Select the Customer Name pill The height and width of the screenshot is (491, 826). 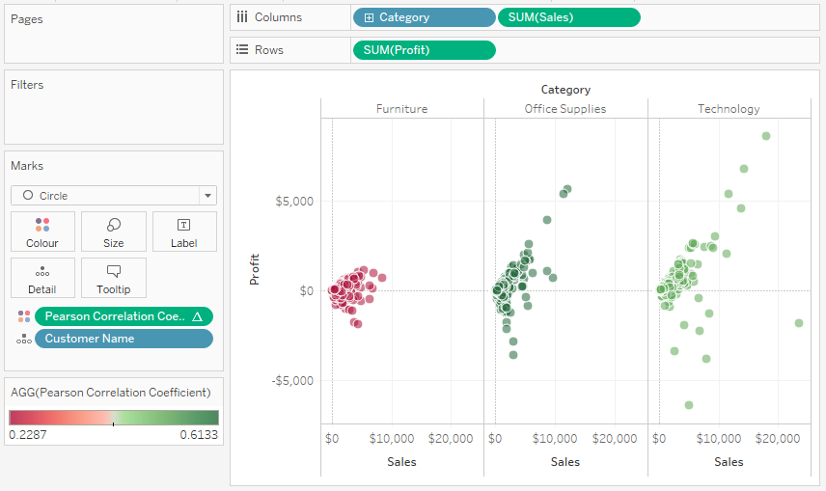pos(124,339)
